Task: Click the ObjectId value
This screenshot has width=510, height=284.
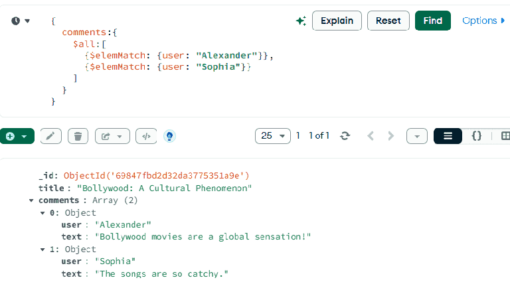Action: point(157,176)
